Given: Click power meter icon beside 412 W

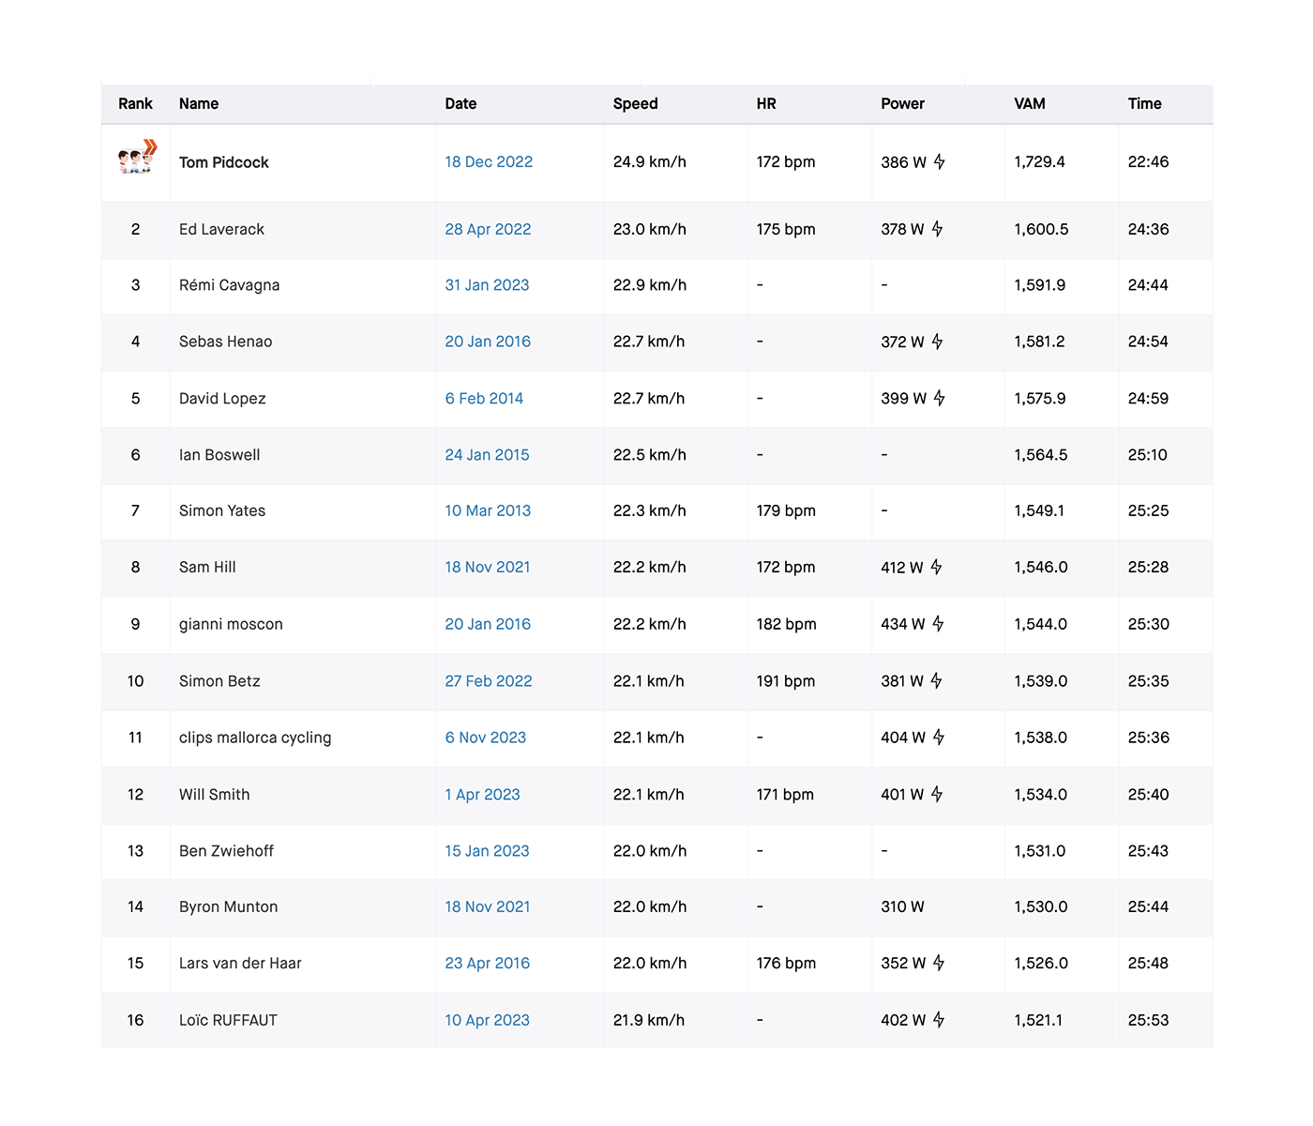Looking at the screenshot, I should pos(936,567).
